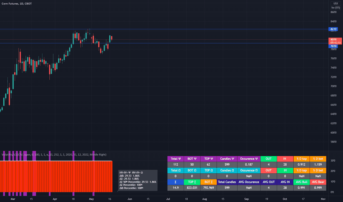
Task: Click the red IN header in Ψ row
Action: (285, 159)
